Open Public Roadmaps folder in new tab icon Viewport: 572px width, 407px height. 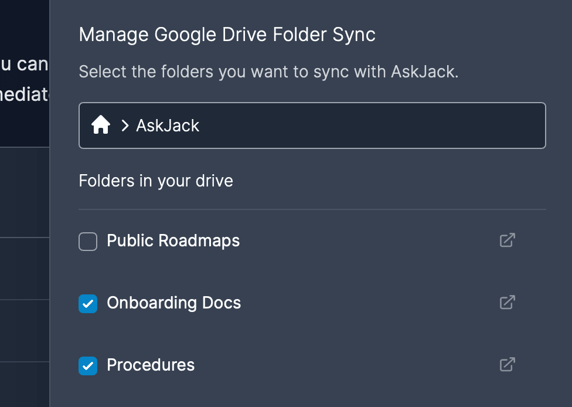(507, 240)
